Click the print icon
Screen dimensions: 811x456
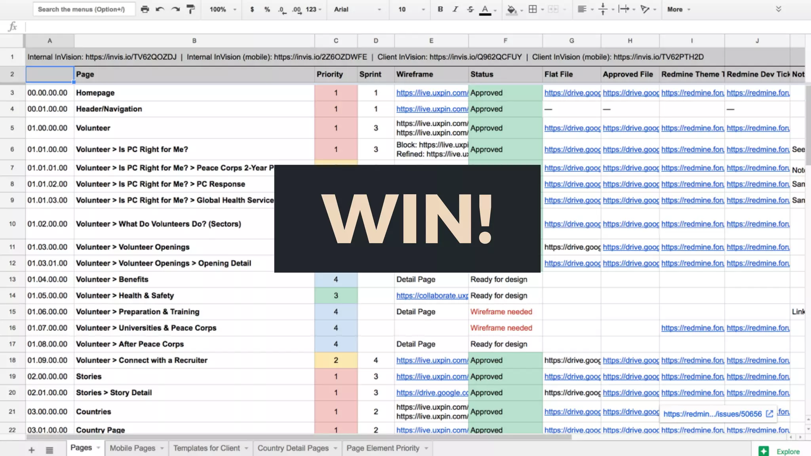point(145,9)
